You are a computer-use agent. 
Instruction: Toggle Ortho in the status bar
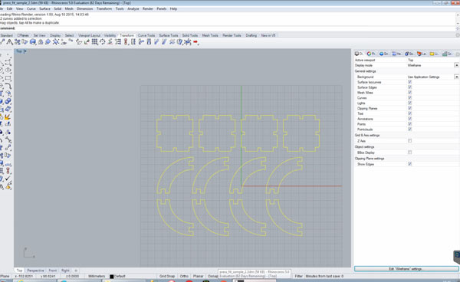coord(184,276)
